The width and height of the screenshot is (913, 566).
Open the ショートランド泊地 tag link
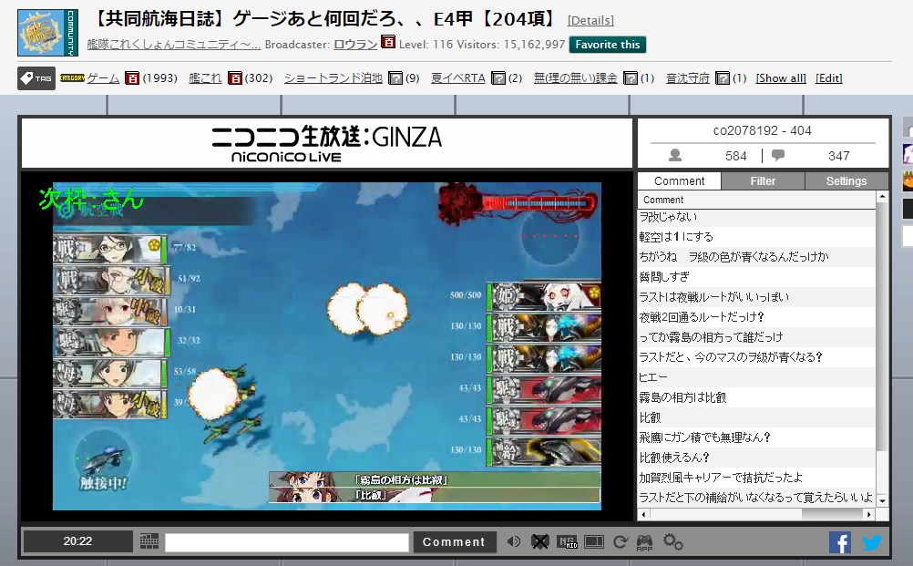coord(333,78)
